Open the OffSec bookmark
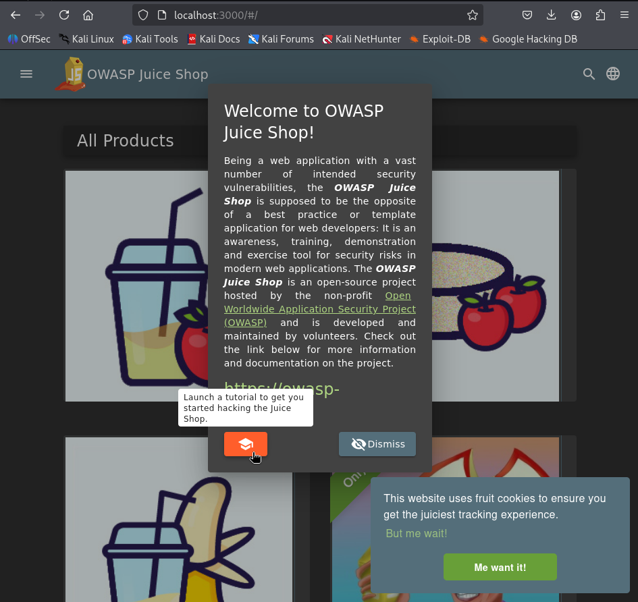638x602 pixels. coord(29,39)
